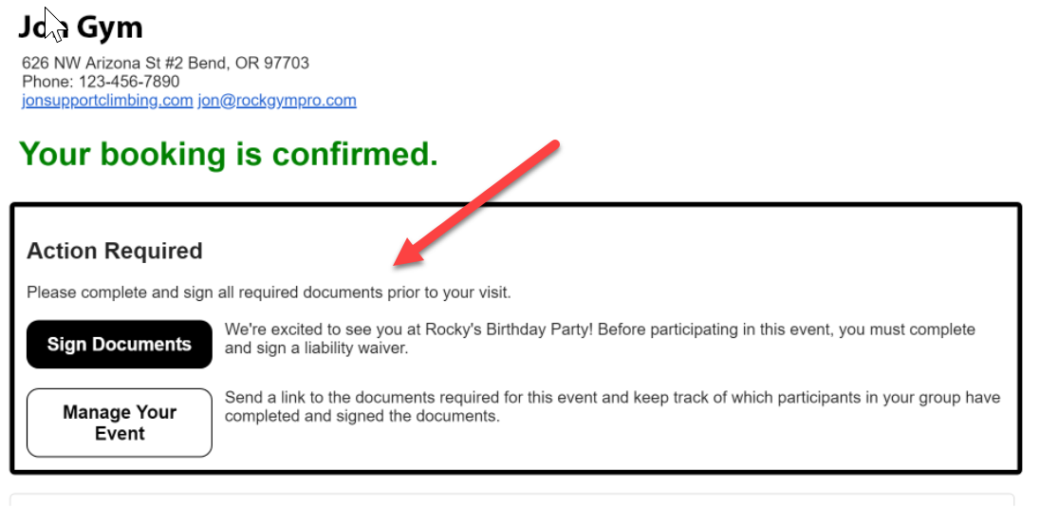
Task: Click the 'Bend, OR 97703' text
Action: pos(249,63)
